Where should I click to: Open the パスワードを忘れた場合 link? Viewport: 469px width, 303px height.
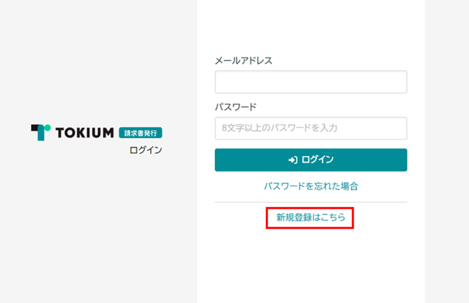click(x=311, y=186)
